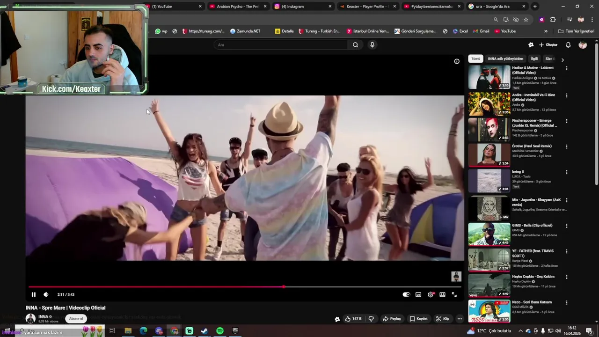Open options menu for being II

pos(567,172)
